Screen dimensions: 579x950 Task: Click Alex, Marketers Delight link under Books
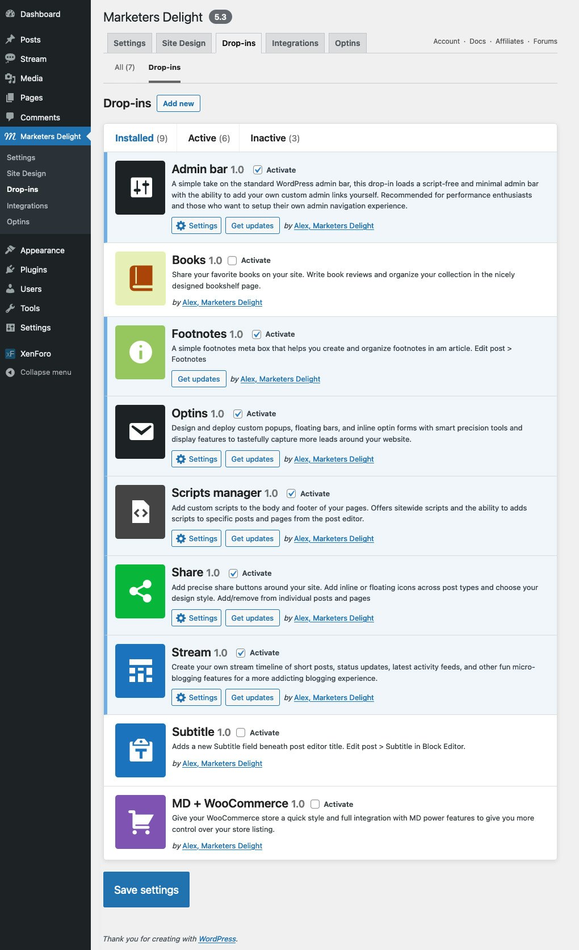pyautogui.click(x=222, y=303)
